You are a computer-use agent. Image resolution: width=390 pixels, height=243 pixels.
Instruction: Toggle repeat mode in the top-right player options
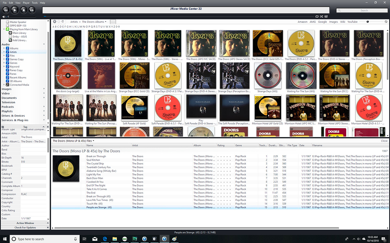[317, 17]
